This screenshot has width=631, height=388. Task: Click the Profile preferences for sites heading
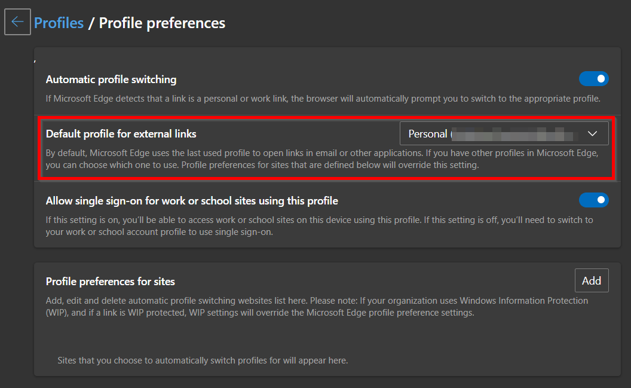110,281
